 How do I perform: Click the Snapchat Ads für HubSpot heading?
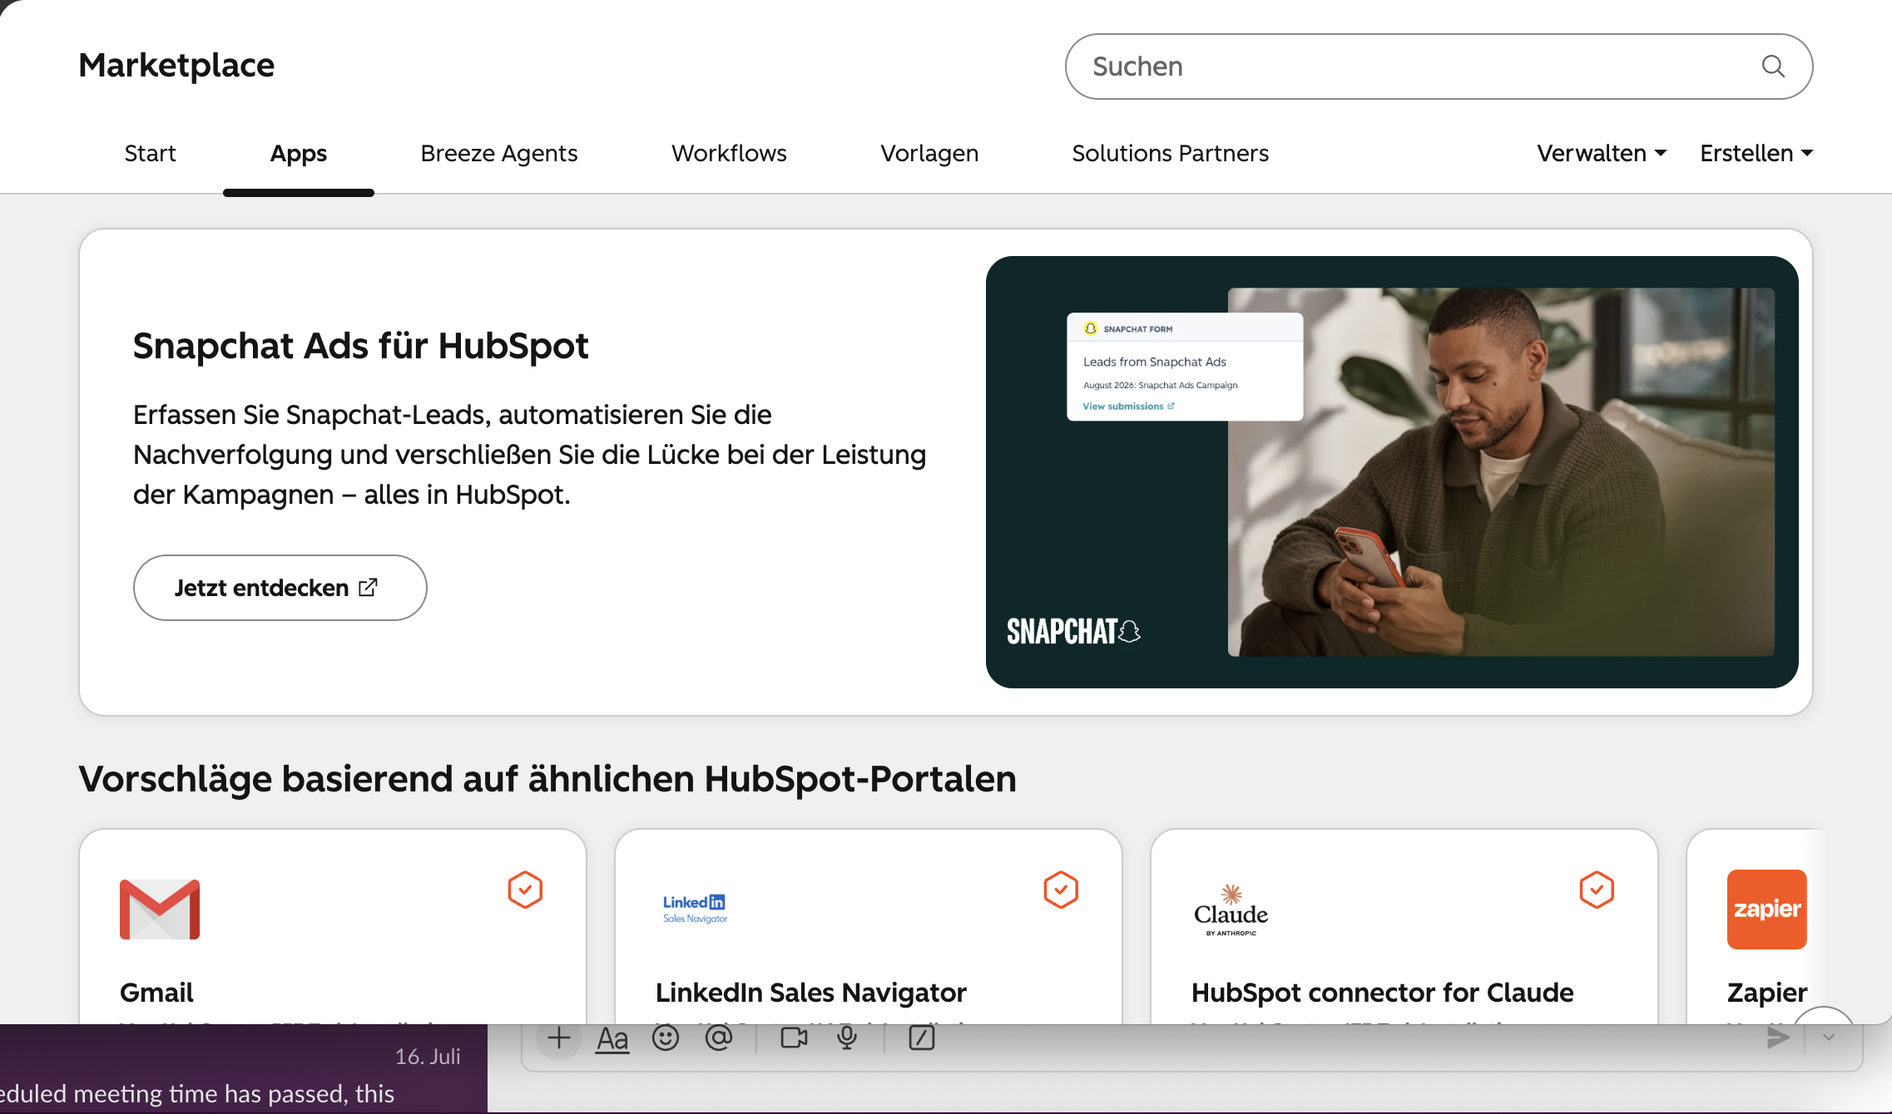click(360, 346)
